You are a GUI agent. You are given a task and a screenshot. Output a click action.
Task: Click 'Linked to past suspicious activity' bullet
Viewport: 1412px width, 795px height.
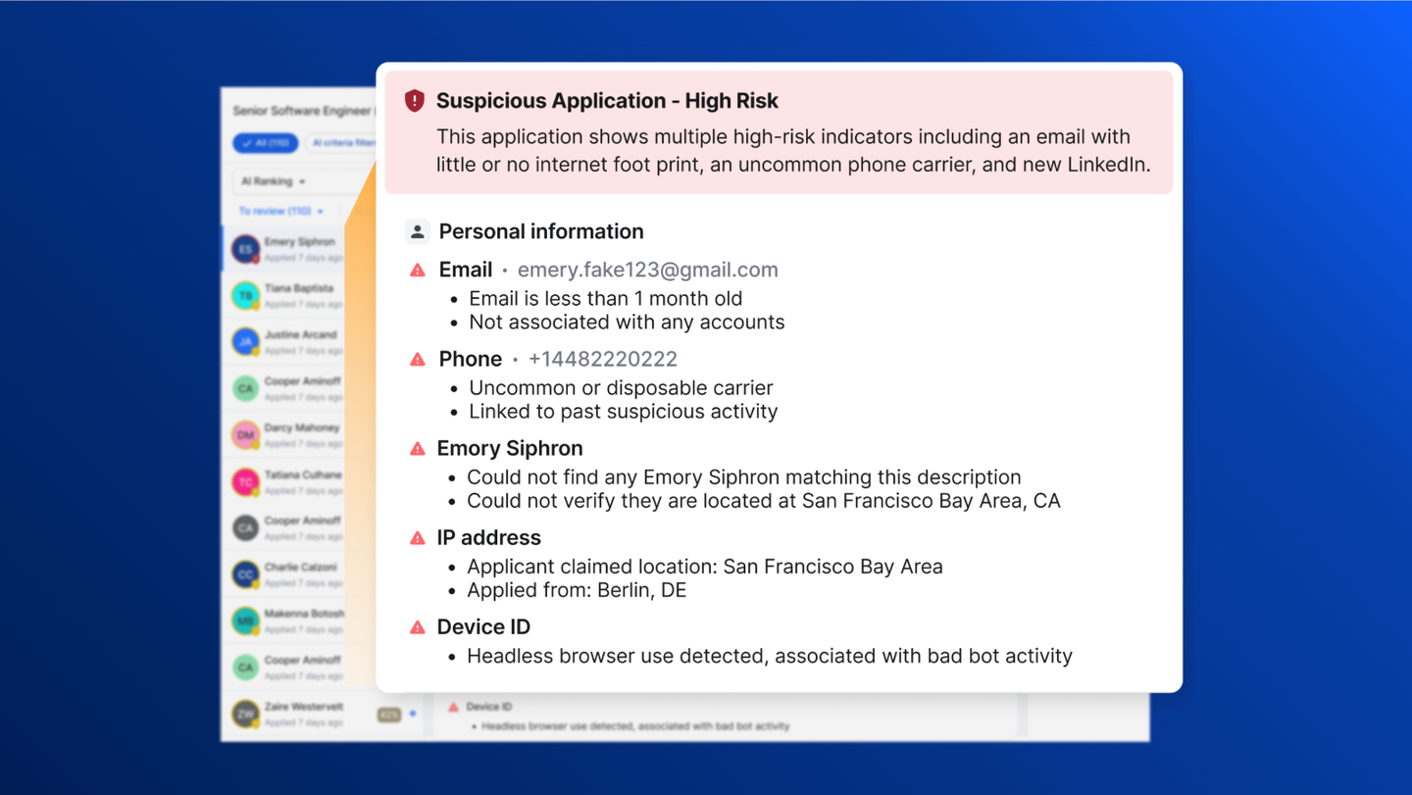[x=623, y=411]
